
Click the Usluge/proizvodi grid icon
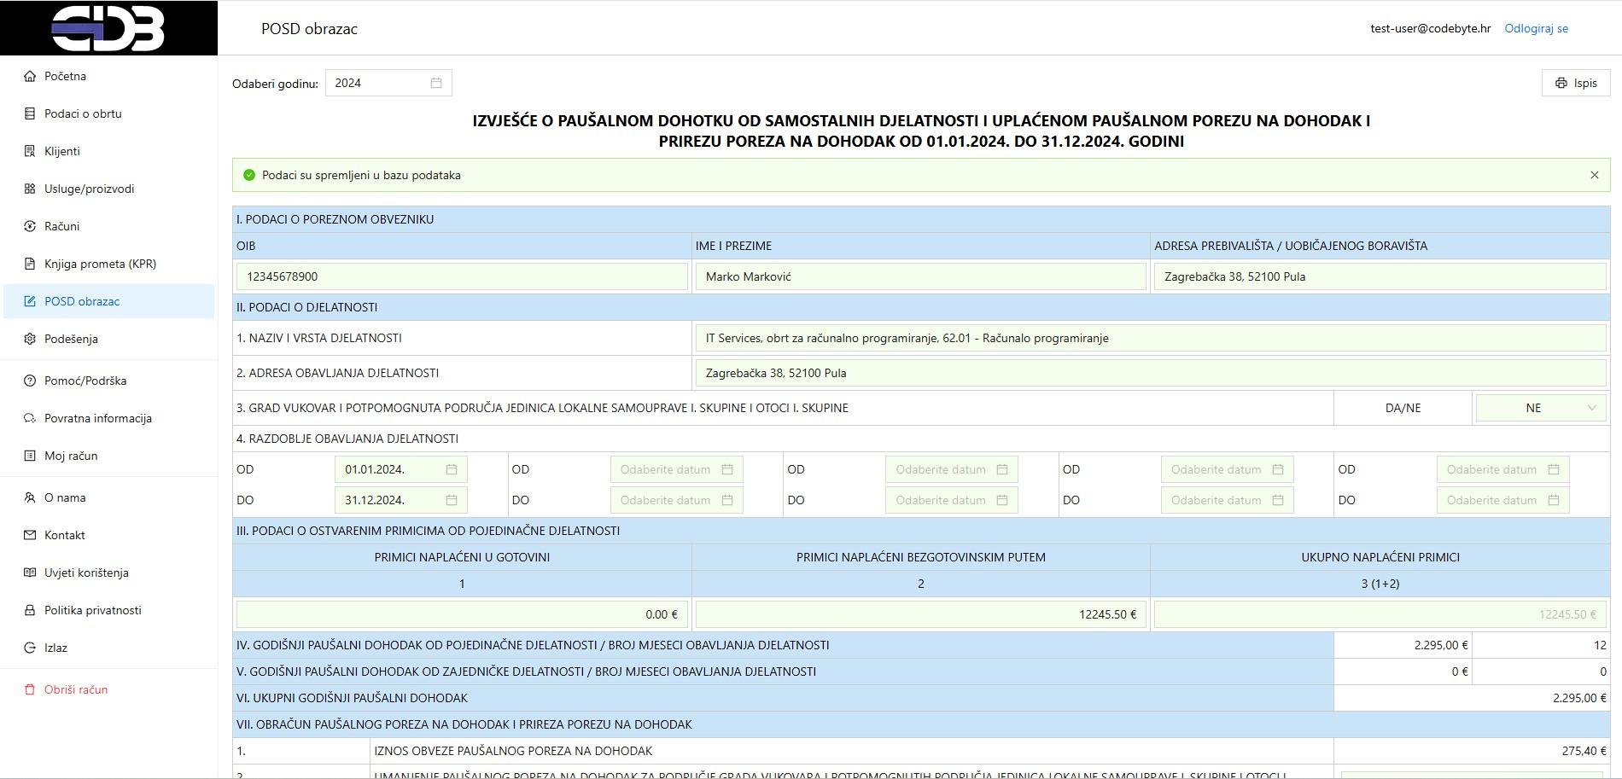coord(30,189)
